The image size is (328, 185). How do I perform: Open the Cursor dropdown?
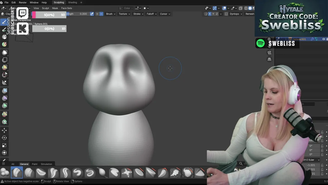pos(165,14)
